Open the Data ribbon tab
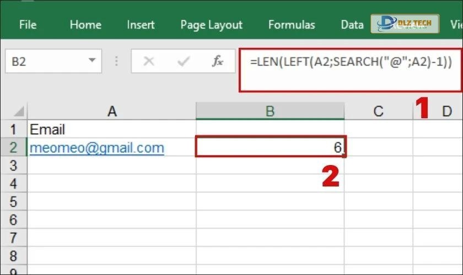Viewport: 463px width, 275px height. tap(352, 25)
